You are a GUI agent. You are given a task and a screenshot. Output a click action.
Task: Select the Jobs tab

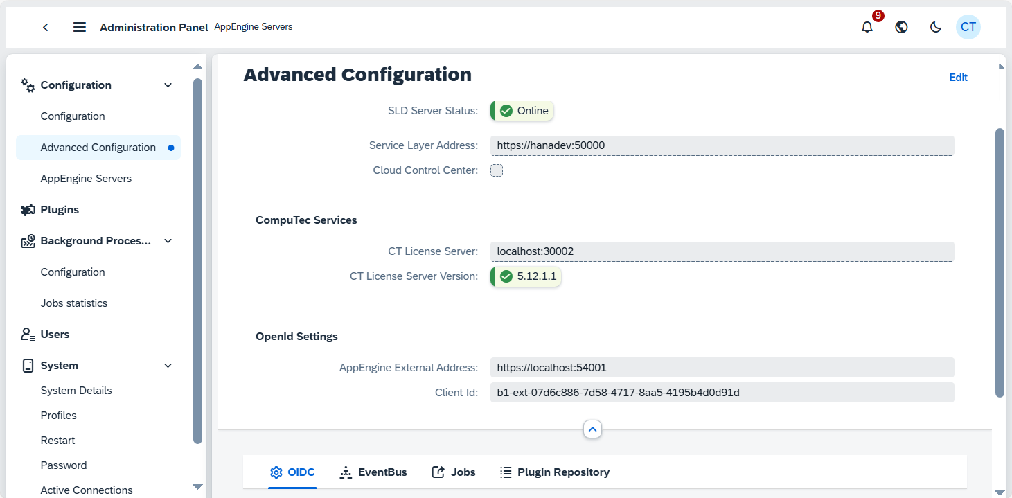[x=454, y=472]
